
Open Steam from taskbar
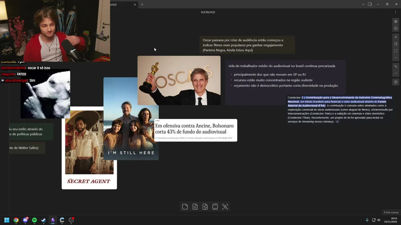coord(44,220)
